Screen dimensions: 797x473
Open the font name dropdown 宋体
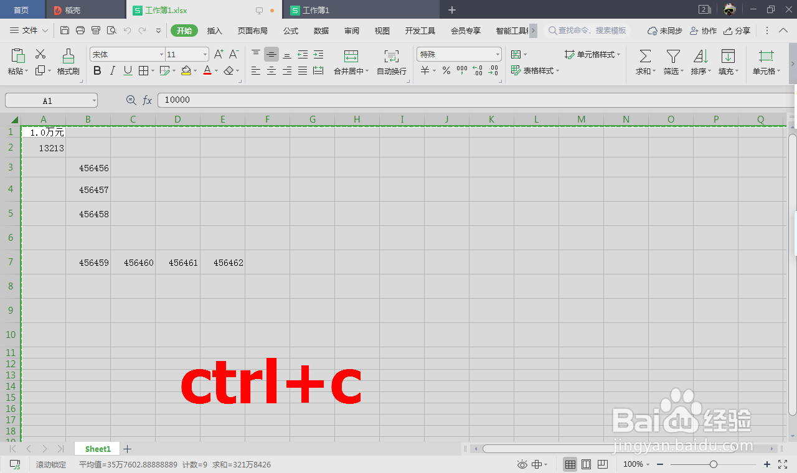click(161, 55)
